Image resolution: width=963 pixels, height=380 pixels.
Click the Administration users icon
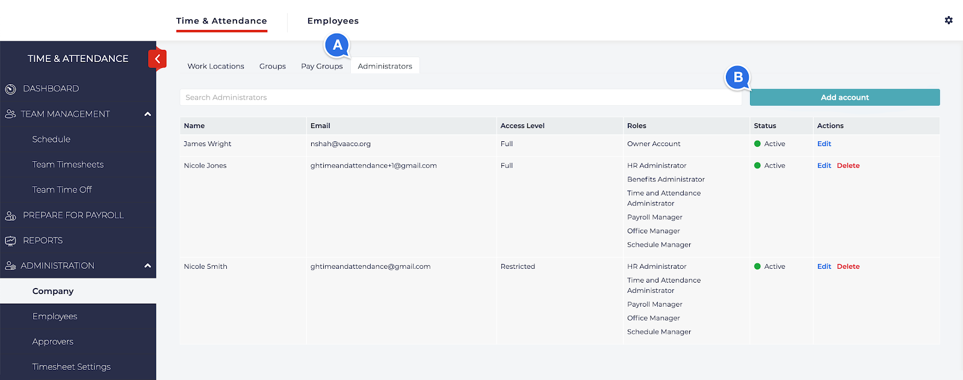10,266
